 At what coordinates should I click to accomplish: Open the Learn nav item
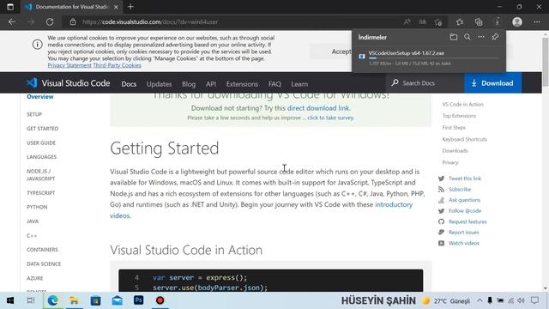tap(299, 84)
